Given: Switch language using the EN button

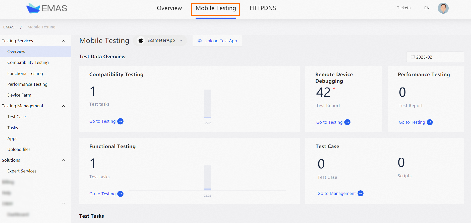Looking at the screenshot, I should 427,8.
